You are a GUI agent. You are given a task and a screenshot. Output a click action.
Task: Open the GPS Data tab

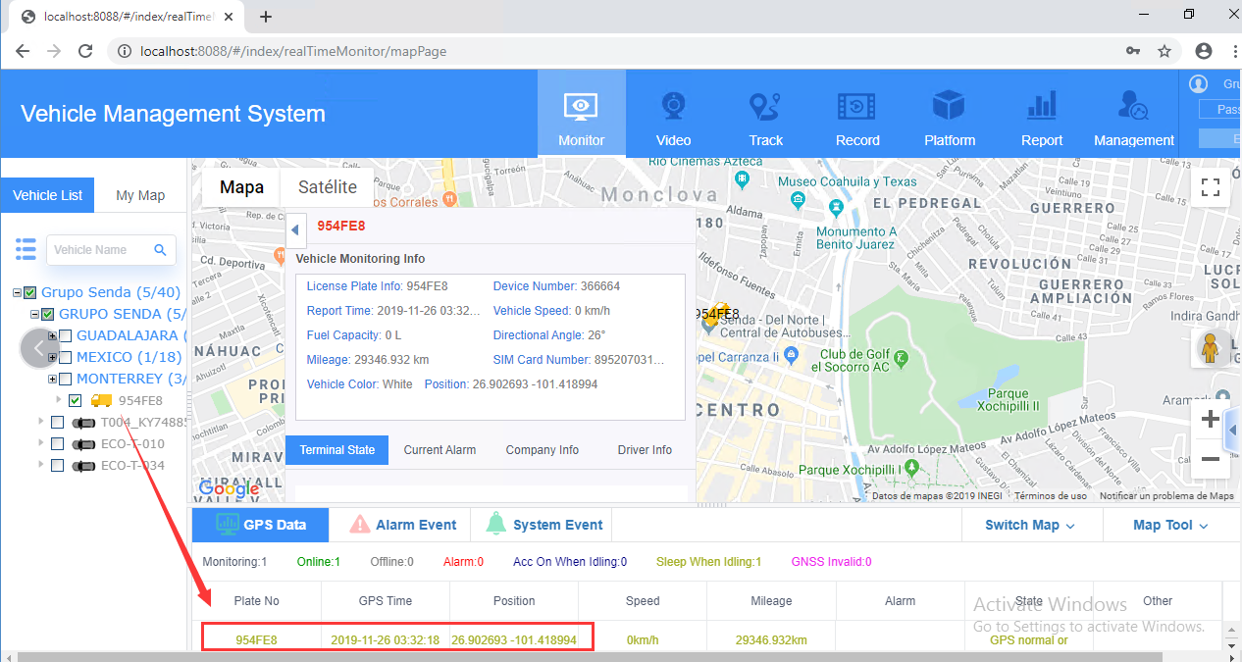coord(261,525)
